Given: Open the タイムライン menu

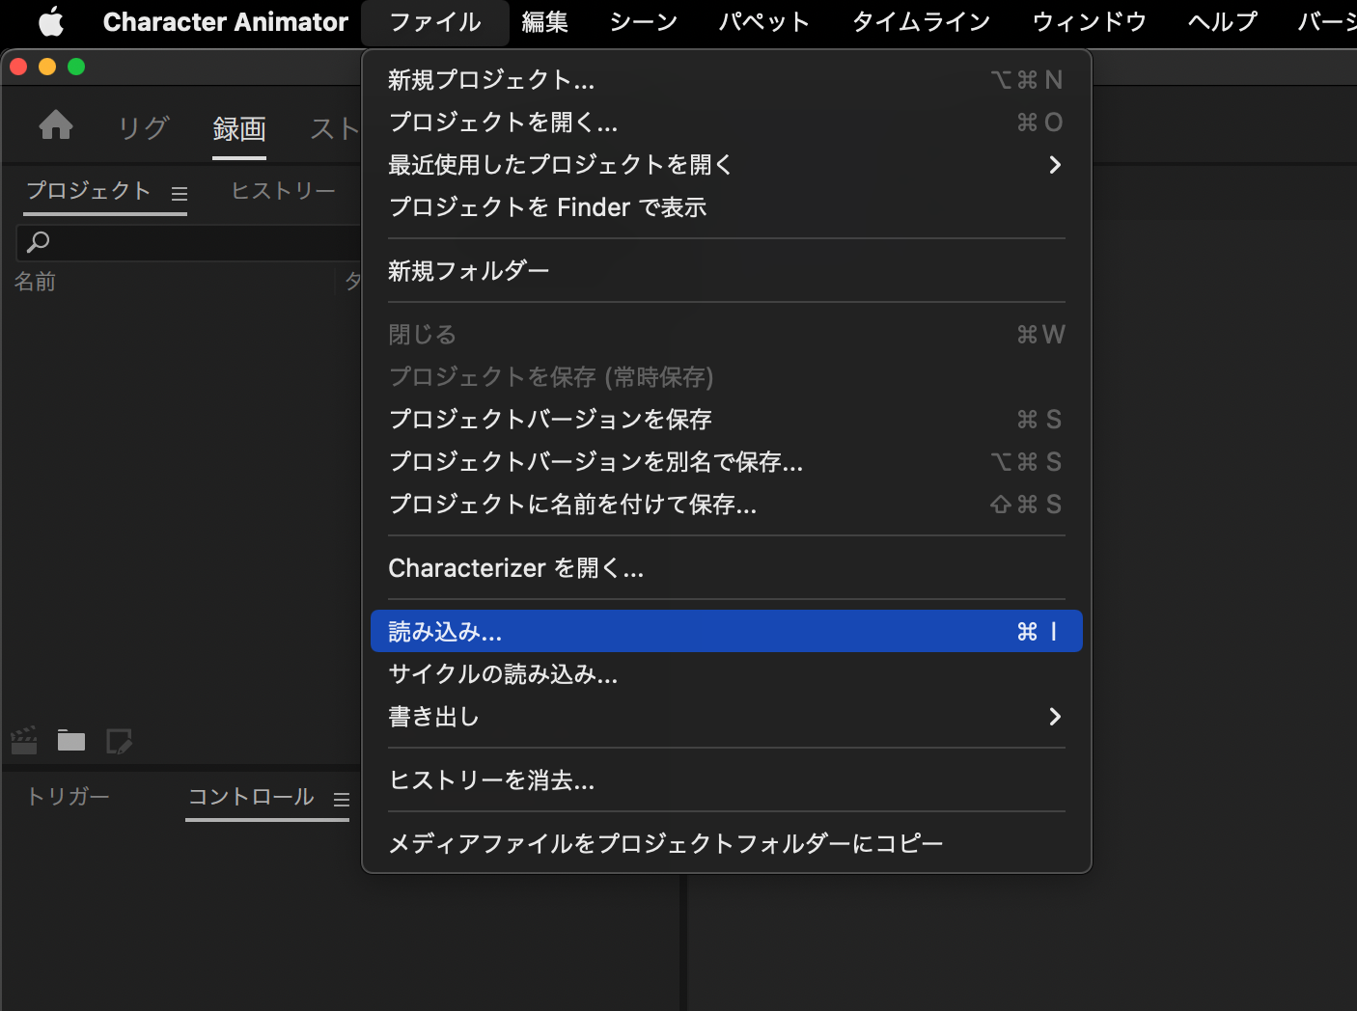Looking at the screenshot, I should [x=922, y=21].
